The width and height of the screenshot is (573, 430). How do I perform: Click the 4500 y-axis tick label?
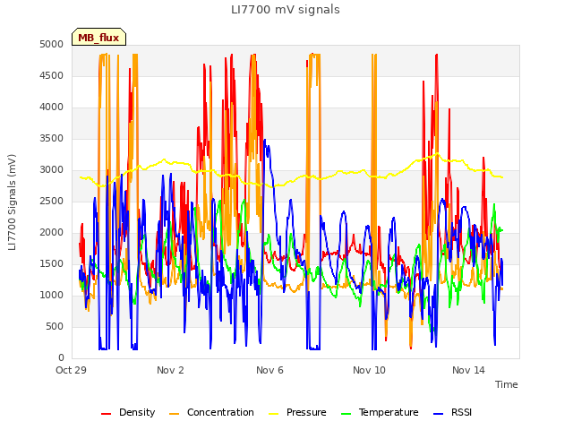point(52,75)
